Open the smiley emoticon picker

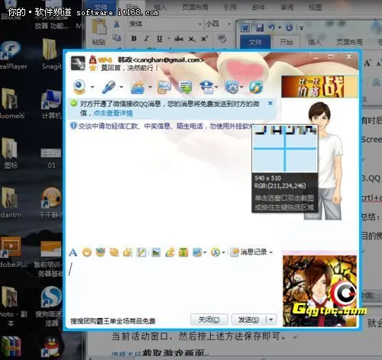(x=87, y=252)
